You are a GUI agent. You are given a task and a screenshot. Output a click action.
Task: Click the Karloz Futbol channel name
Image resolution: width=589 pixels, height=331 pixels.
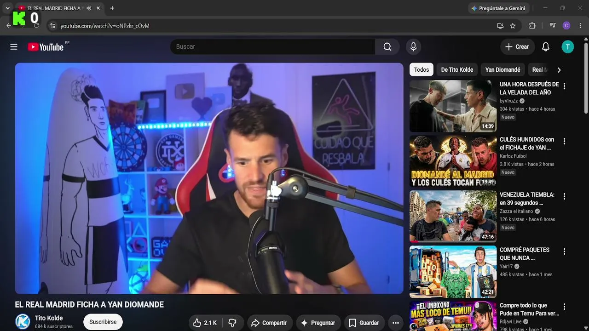[x=513, y=156]
